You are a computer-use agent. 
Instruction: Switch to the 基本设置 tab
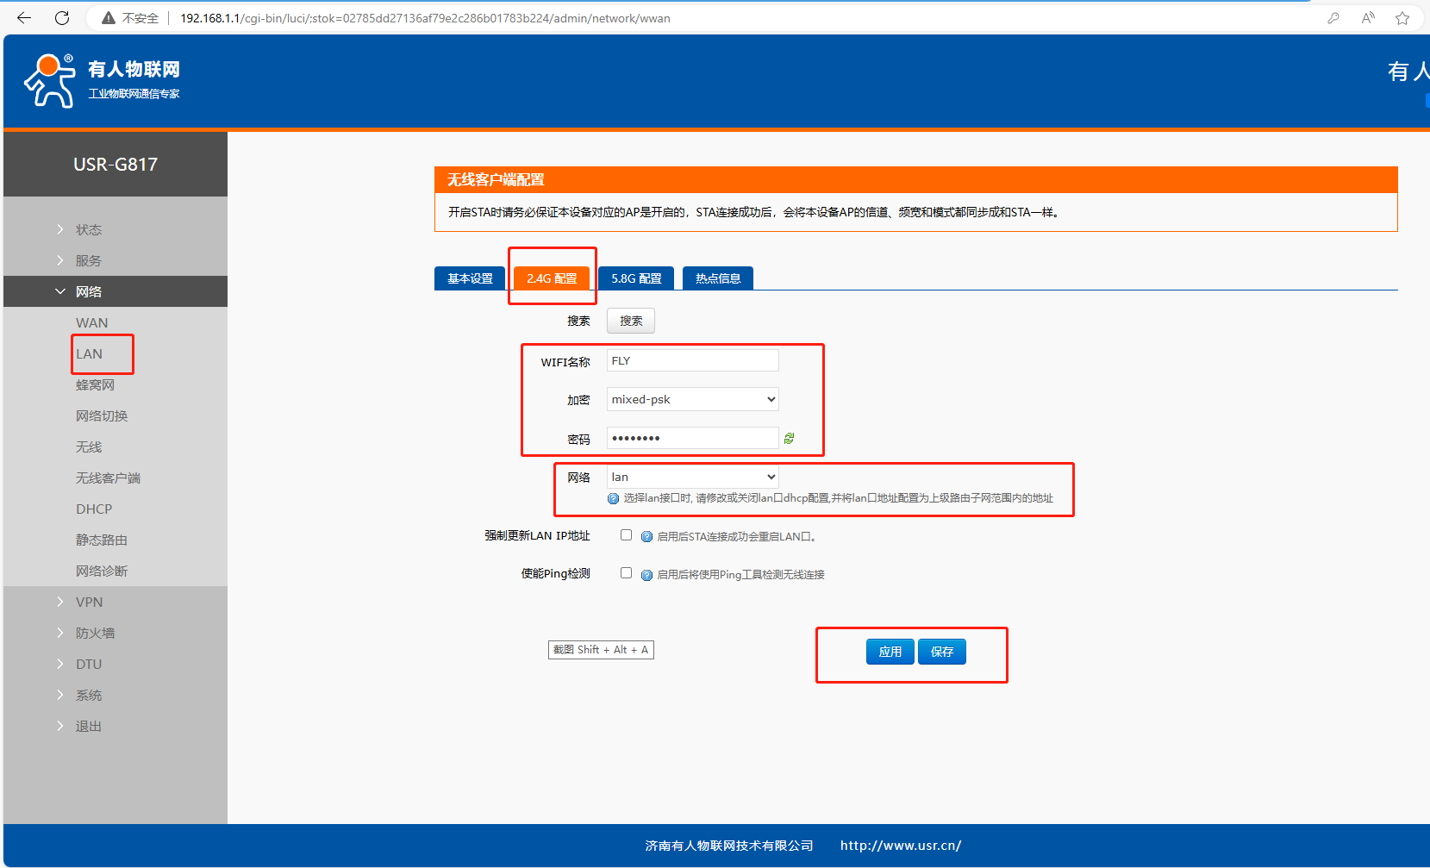point(470,278)
